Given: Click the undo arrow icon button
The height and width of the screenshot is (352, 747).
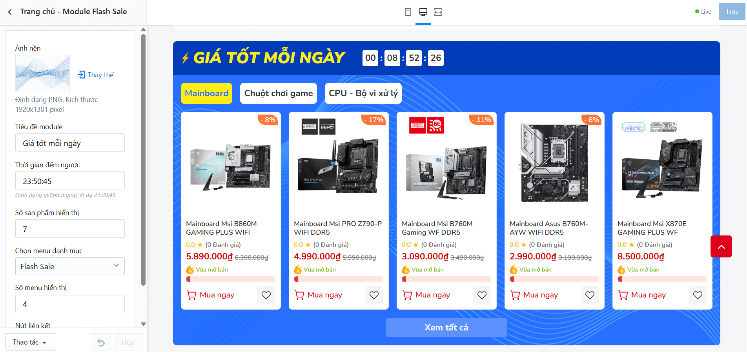Looking at the screenshot, I should pos(101,342).
